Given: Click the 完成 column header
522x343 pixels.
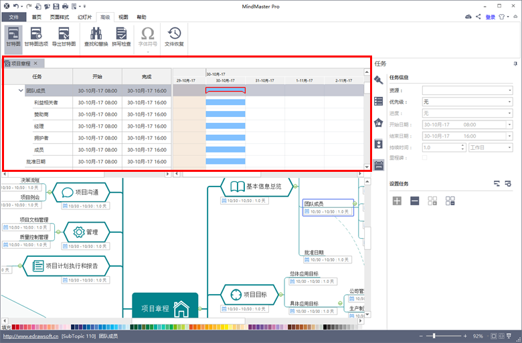Looking at the screenshot, I should 147,76.
